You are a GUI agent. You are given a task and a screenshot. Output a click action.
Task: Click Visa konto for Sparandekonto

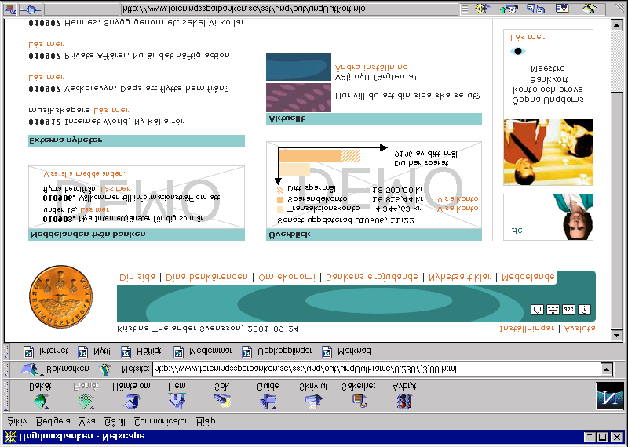(x=458, y=199)
